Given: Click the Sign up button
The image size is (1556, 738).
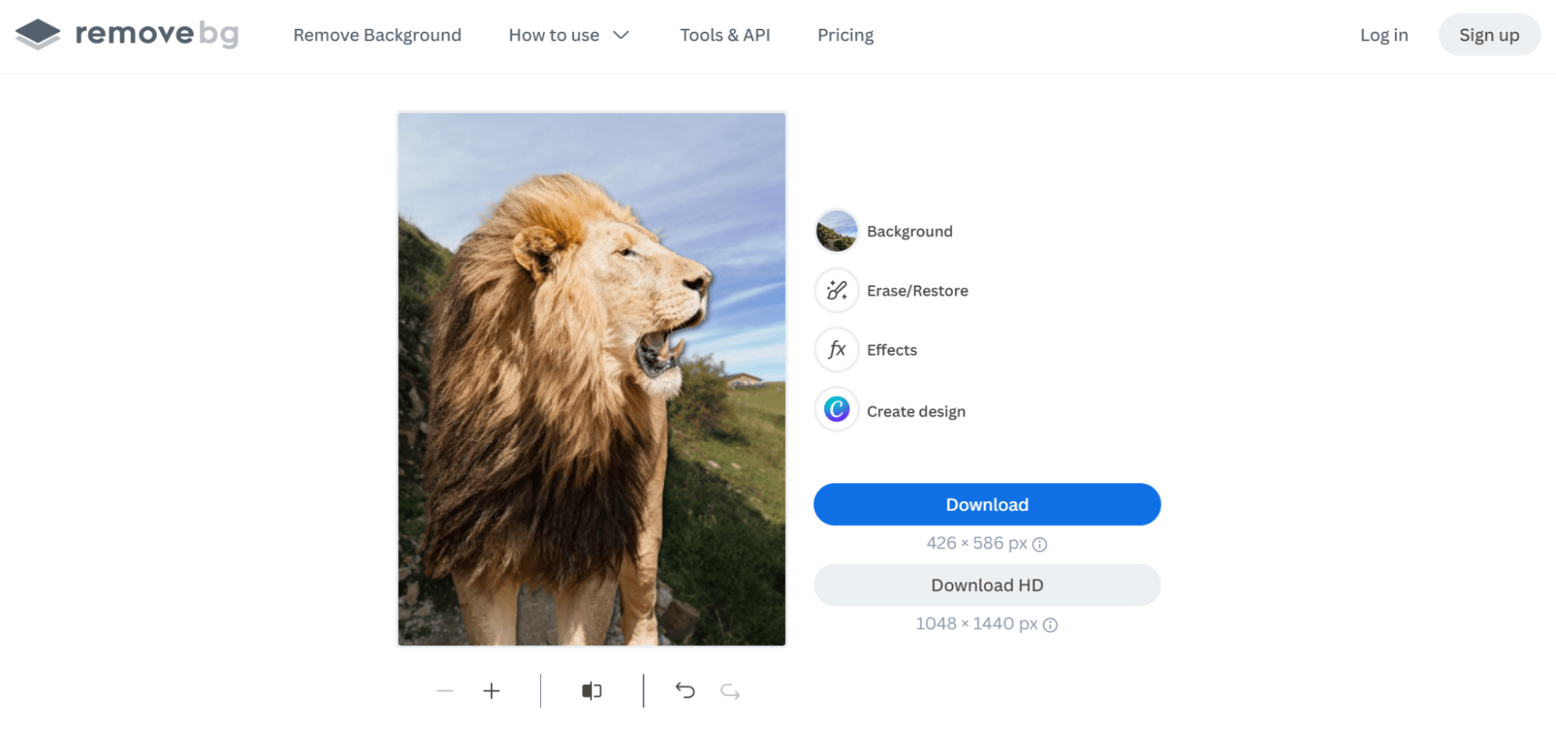Looking at the screenshot, I should [x=1489, y=35].
